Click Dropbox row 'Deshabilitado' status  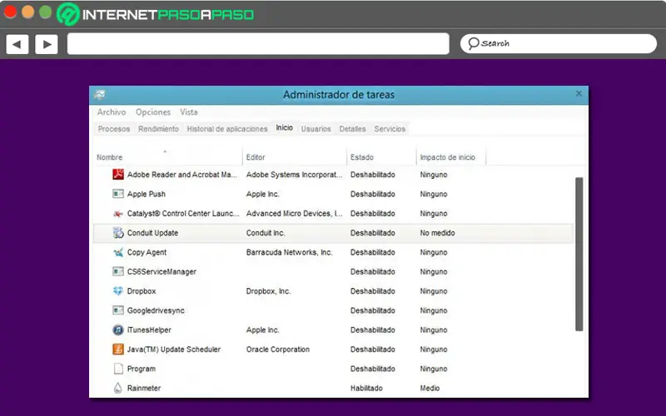point(372,291)
